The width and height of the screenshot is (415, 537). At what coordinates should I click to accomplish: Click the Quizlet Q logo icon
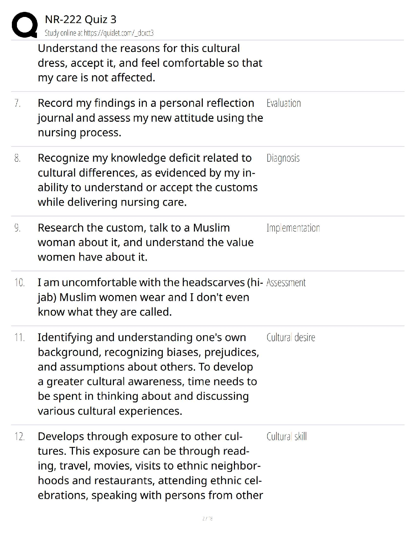pyautogui.click(x=24, y=25)
